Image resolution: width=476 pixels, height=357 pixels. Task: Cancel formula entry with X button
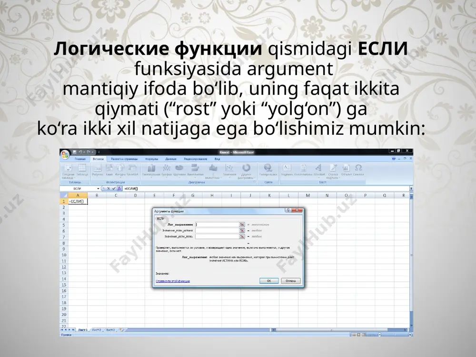point(109,188)
